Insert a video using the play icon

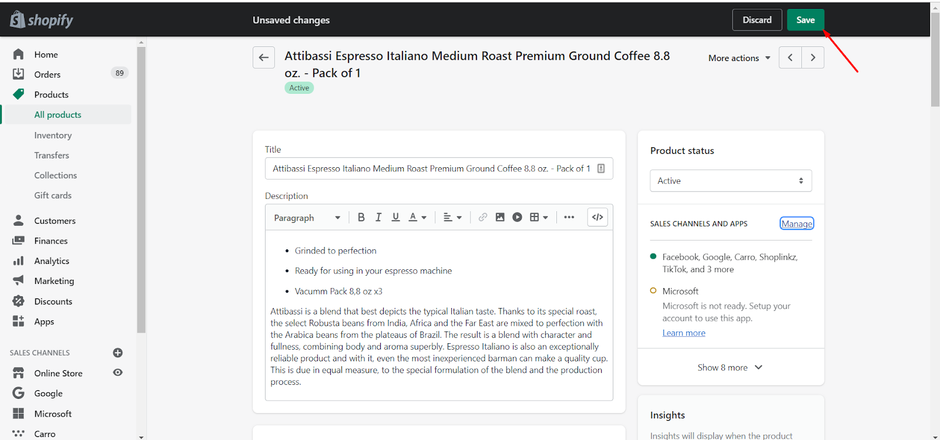517,217
